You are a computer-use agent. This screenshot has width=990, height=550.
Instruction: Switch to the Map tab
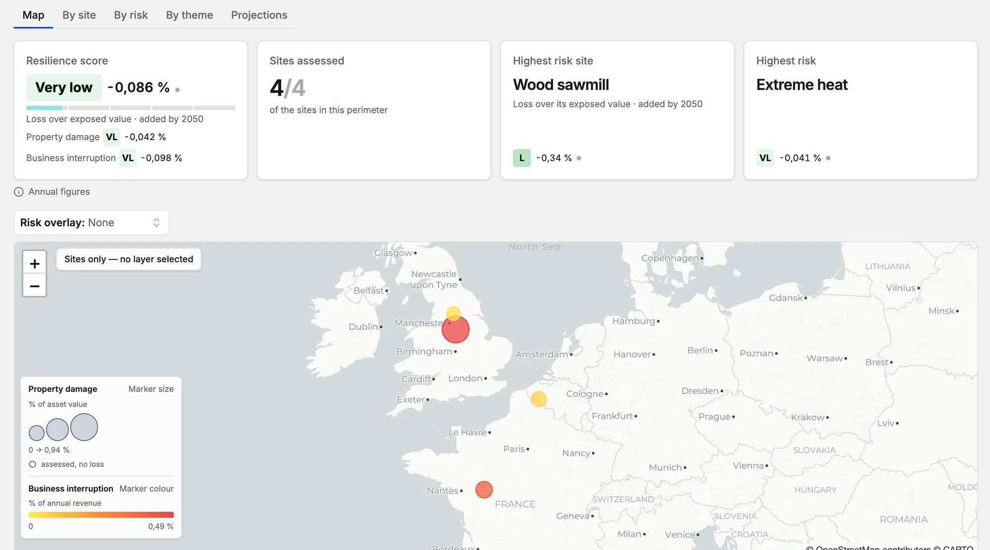point(33,15)
